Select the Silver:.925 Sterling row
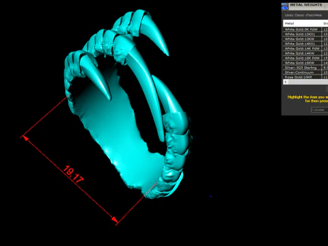Screen dimensions: 328x246 tap(305, 68)
